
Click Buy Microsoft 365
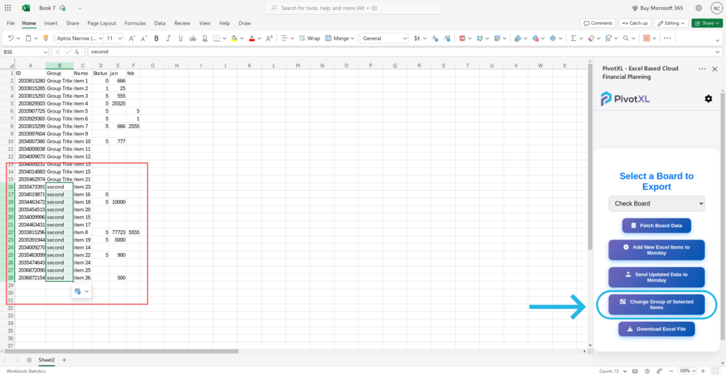[657, 9]
